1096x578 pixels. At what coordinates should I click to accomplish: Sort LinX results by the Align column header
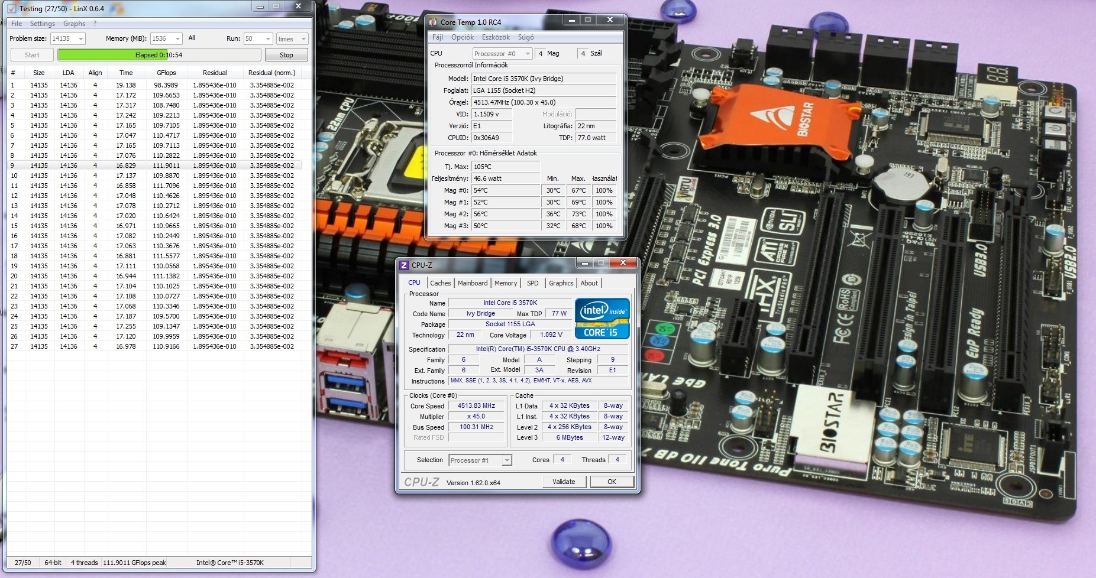pyautogui.click(x=95, y=73)
